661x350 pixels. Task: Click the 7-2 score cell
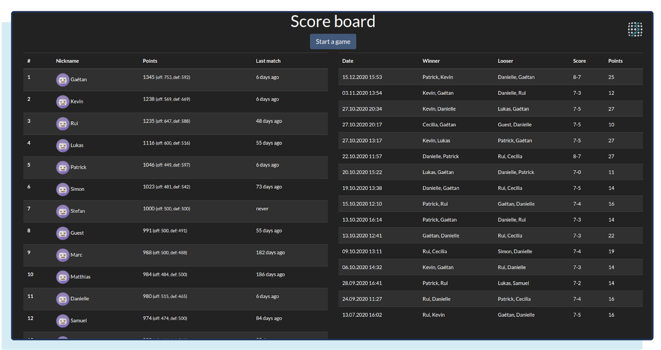point(577,283)
